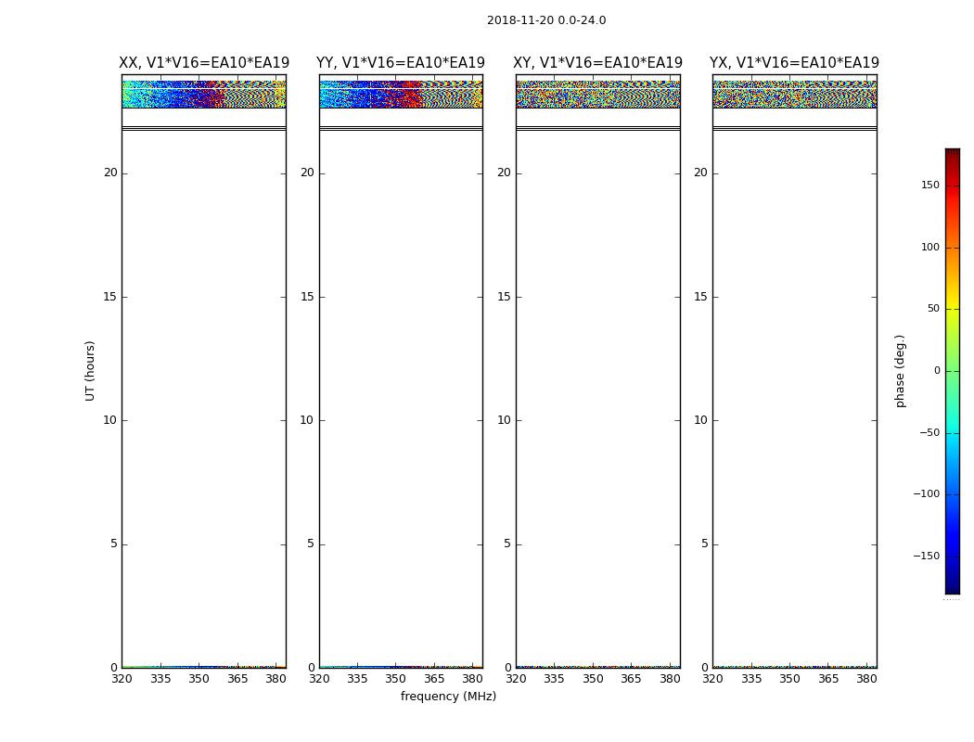Select the 'XX, V1*V16=EA10*EA19' panel title
The width and height of the screenshot is (974, 742).
(x=204, y=63)
